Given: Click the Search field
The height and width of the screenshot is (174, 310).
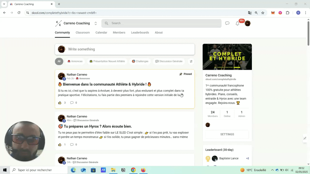Looking at the screenshot, I should 161,23.
